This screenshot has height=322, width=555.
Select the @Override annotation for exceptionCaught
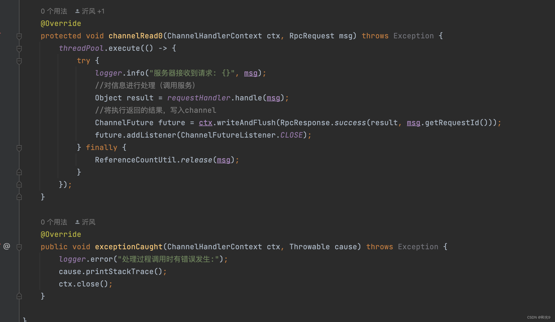tap(61, 234)
